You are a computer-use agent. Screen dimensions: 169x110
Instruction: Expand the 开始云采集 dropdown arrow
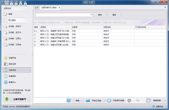point(104,100)
